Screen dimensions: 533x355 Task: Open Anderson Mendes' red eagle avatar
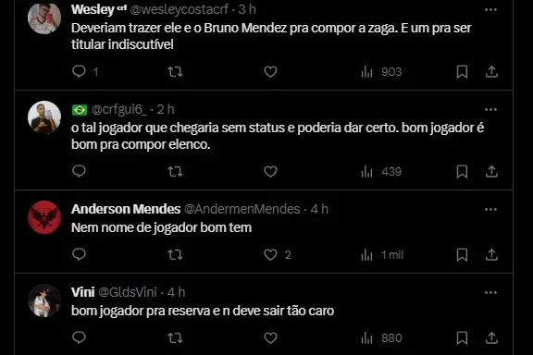coord(44,217)
